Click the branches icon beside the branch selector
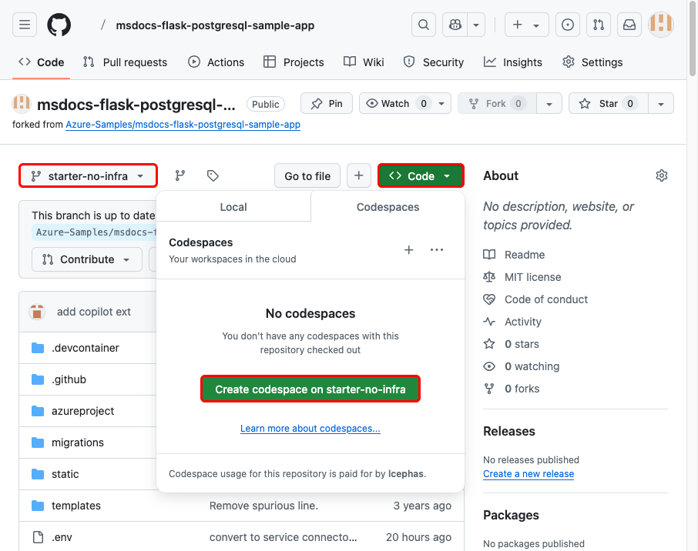This screenshot has height=551, width=698. pyautogui.click(x=180, y=175)
